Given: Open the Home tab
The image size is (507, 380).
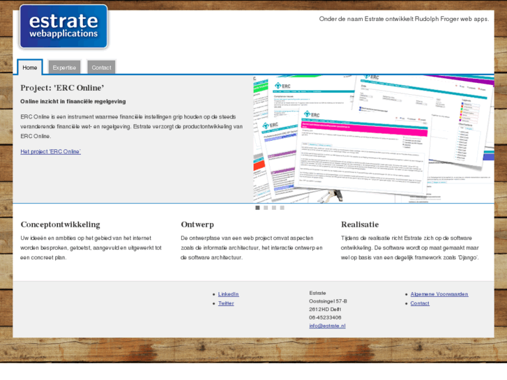Looking at the screenshot, I should [30, 67].
